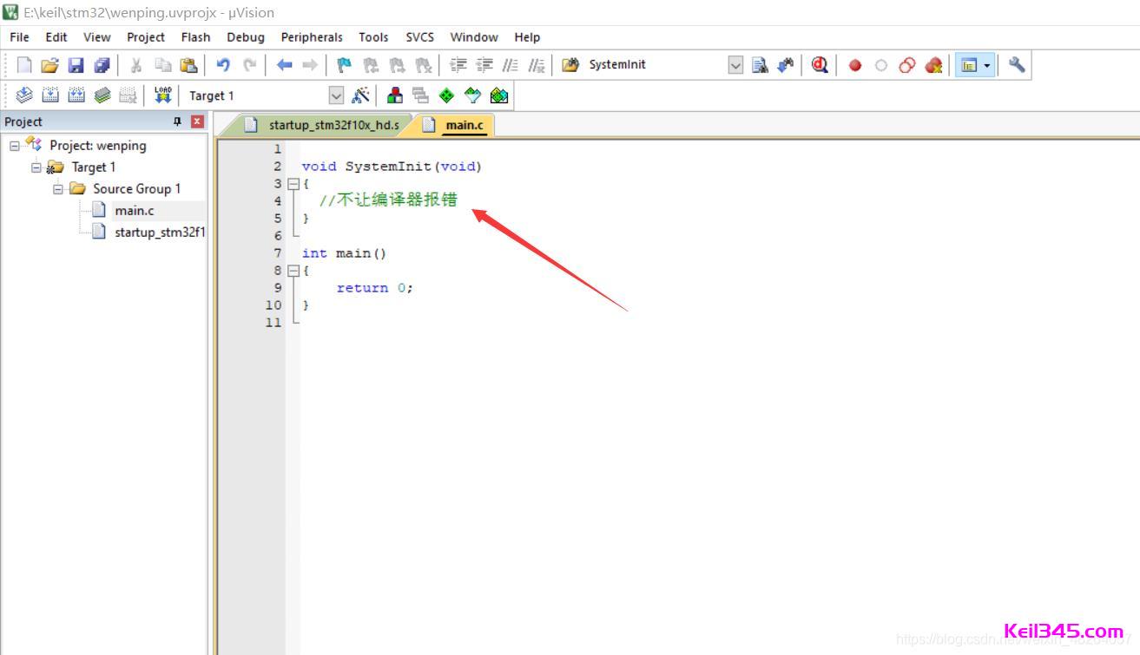This screenshot has width=1140, height=655.
Task: Select main.c in the Project tree
Action: [135, 211]
